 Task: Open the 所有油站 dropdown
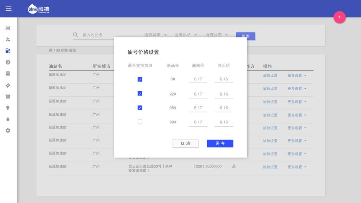pyautogui.click(x=186, y=35)
